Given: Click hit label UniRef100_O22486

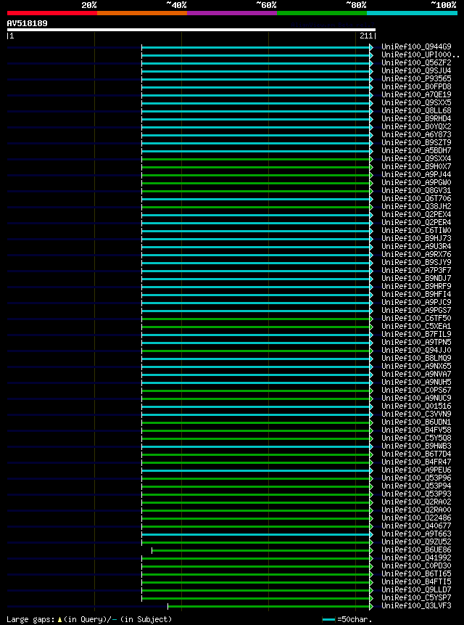Looking at the screenshot, I should tap(416, 518).
